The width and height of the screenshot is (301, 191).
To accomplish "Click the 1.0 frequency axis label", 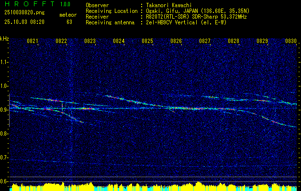I will (x=4, y=86).
